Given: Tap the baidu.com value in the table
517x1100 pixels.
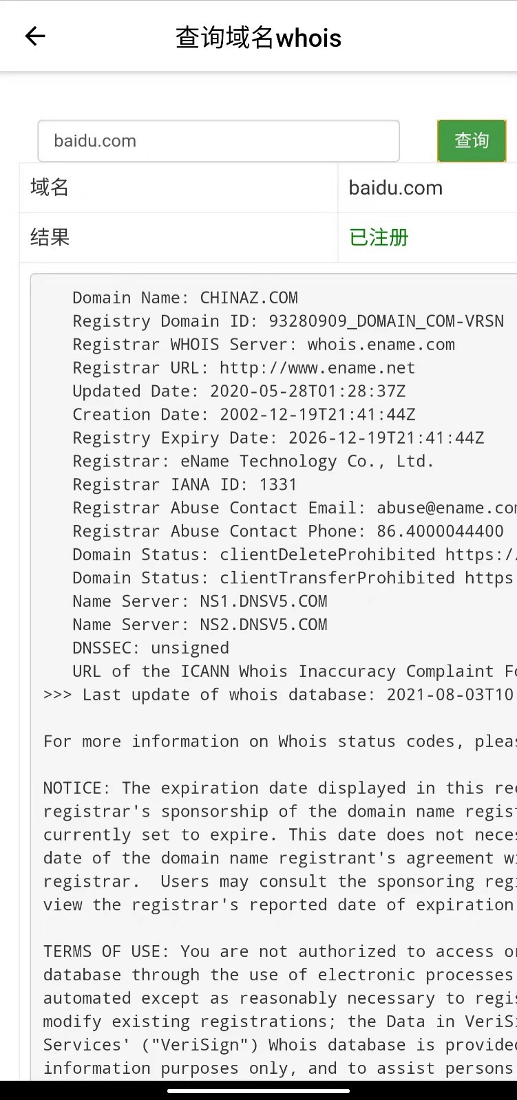Looking at the screenshot, I should click(395, 188).
